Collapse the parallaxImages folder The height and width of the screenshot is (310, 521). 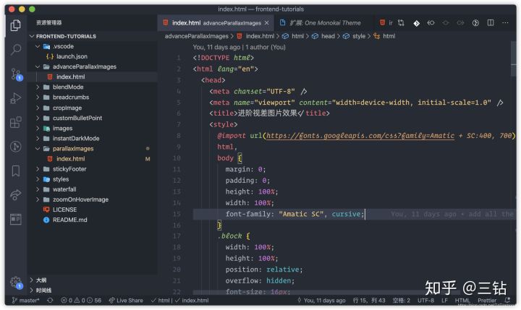coord(38,149)
